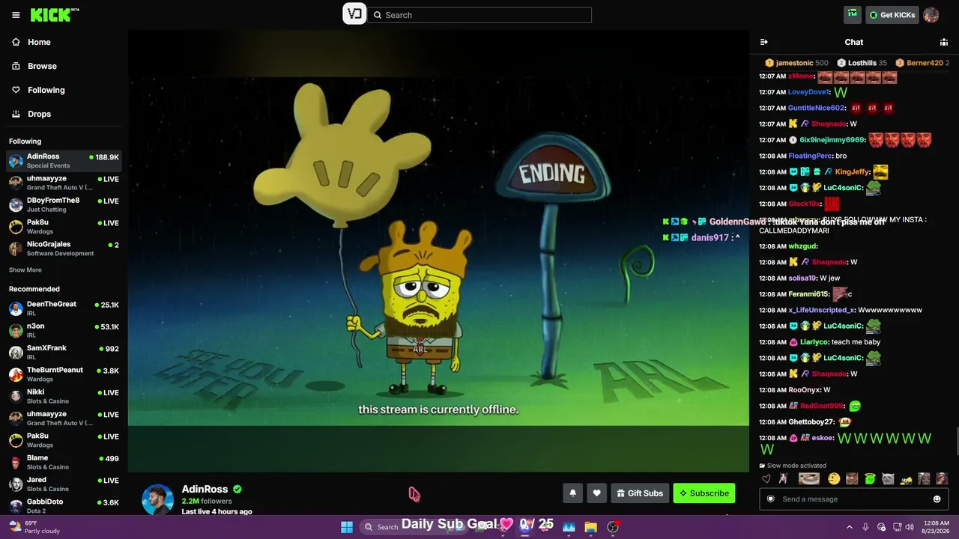Click the username whzgud in chat
The width and height of the screenshot is (959, 539).
(802, 246)
